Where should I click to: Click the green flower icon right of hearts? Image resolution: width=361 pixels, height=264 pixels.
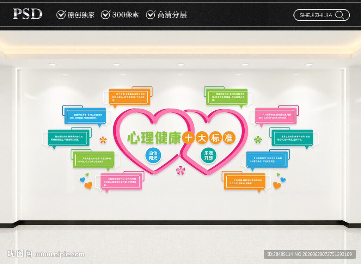click(258, 140)
